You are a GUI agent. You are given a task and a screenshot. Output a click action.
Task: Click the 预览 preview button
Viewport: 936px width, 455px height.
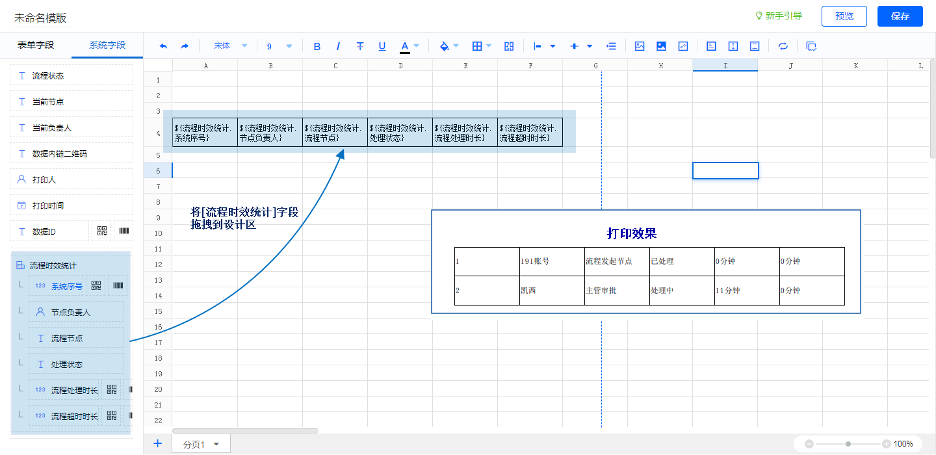[844, 16]
